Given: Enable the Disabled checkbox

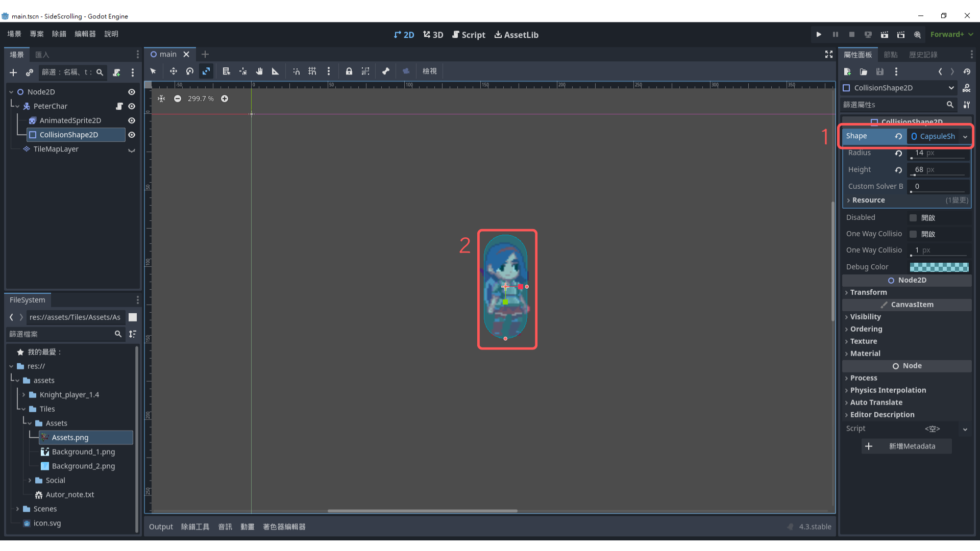Looking at the screenshot, I should (913, 218).
